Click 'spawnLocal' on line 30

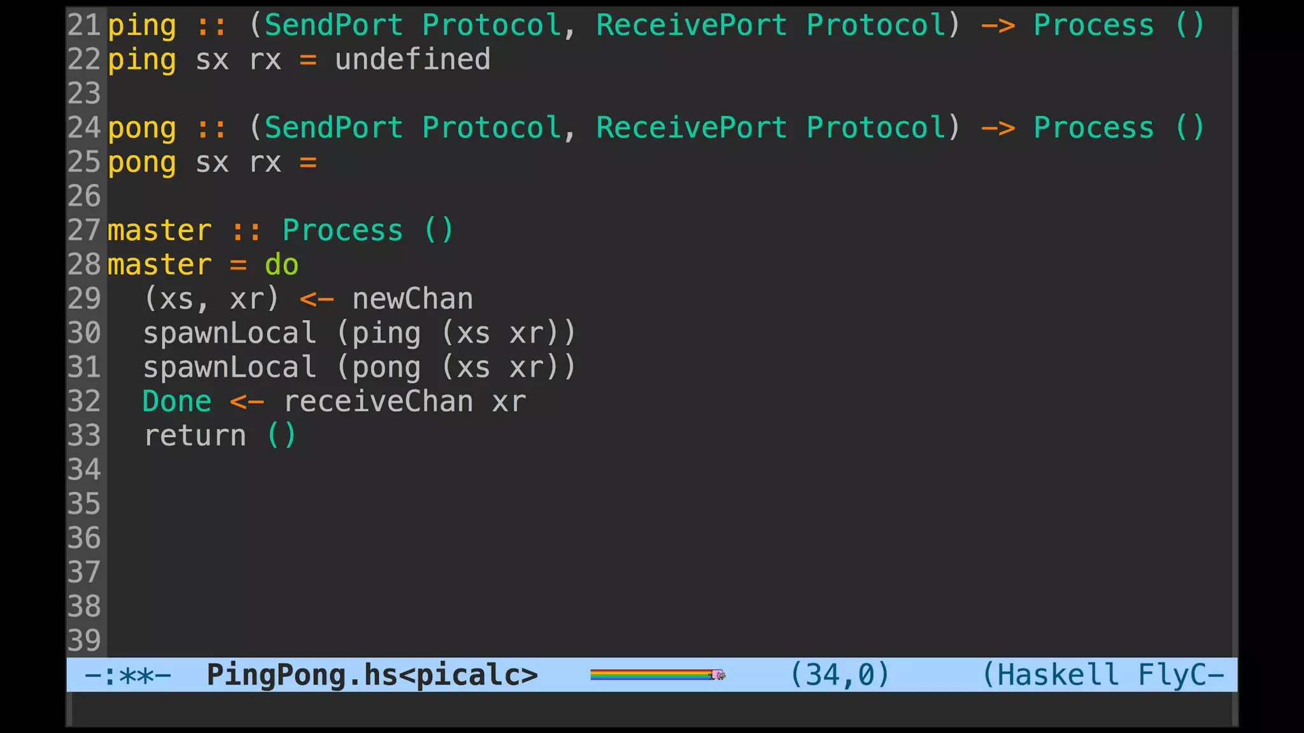click(229, 333)
